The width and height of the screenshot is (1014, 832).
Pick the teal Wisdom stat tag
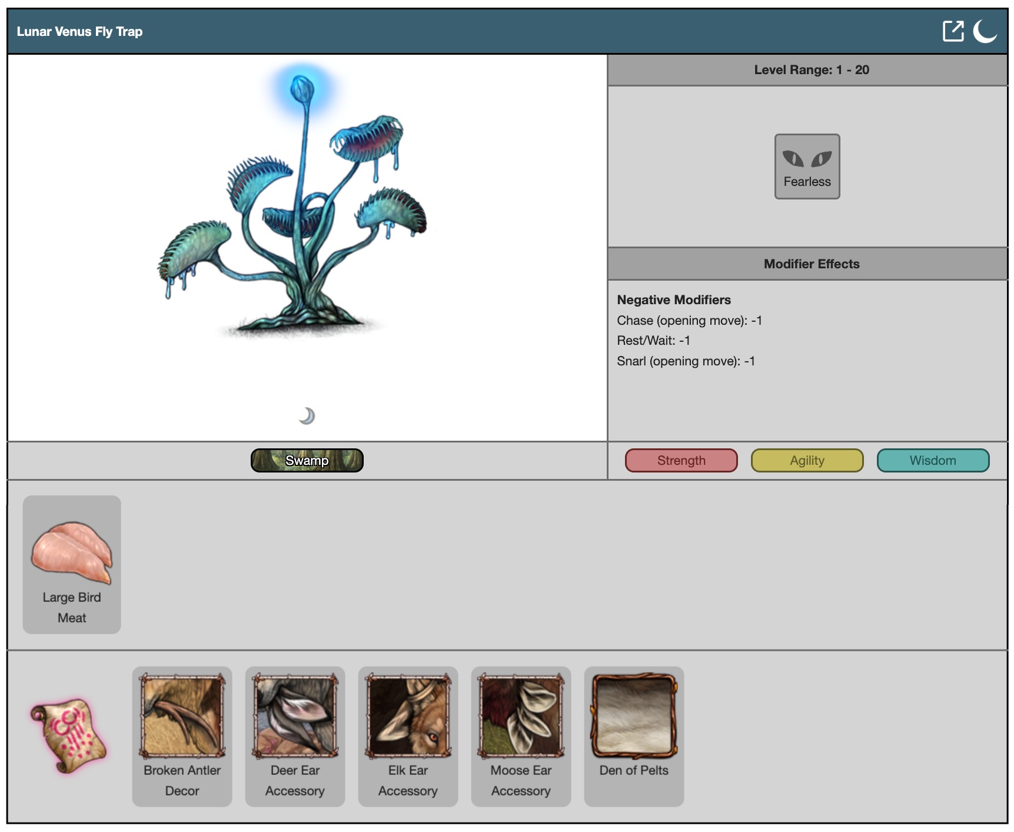click(933, 460)
